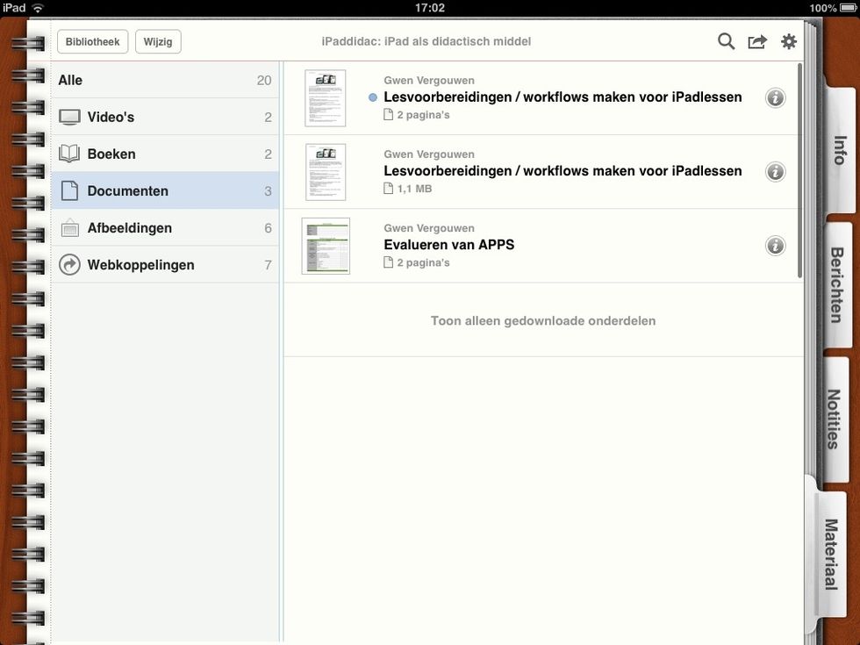Image resolution: width=860 pixels, height=645 pixels.
Task: Show info for Evalueren van APPS
Action: pos(775,246)
